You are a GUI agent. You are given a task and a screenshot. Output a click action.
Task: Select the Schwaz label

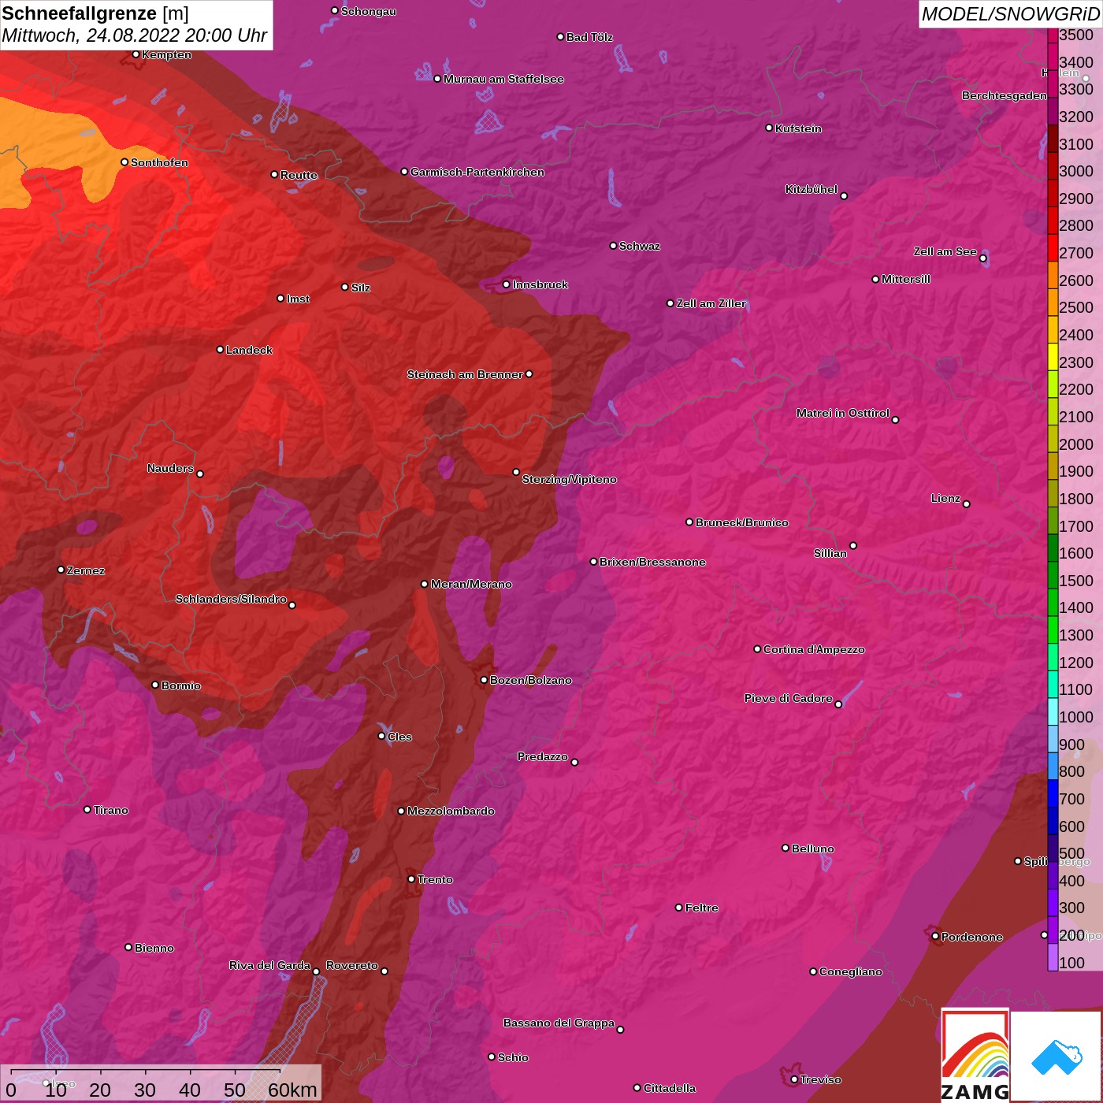click(x=640, y=246)
